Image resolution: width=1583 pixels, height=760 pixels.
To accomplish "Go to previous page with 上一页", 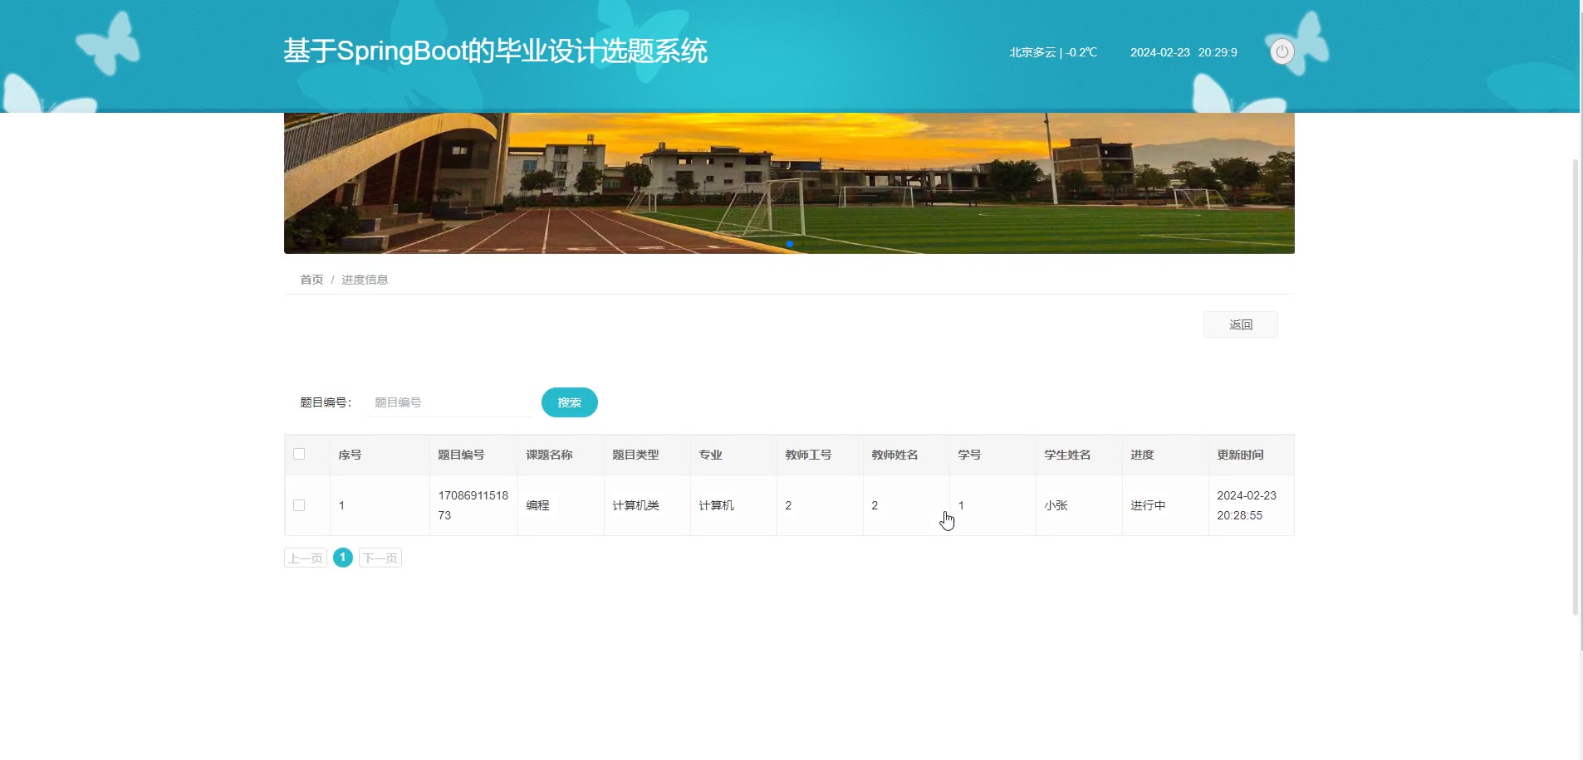I will pos(306,558).
